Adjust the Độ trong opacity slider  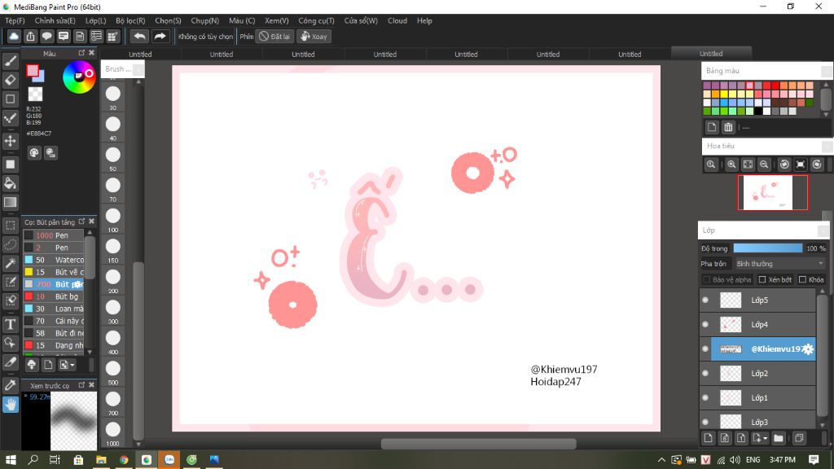pos(767,248)
